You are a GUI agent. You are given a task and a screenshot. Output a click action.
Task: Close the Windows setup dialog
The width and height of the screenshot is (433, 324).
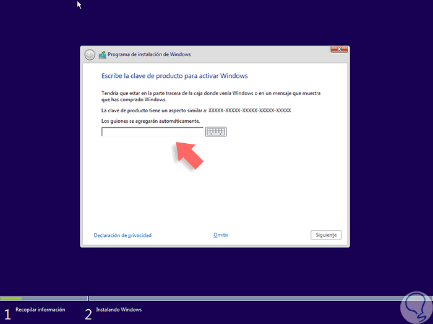click(x=339, y=49)
